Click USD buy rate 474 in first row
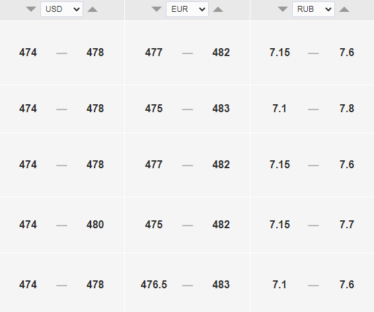 28,52
